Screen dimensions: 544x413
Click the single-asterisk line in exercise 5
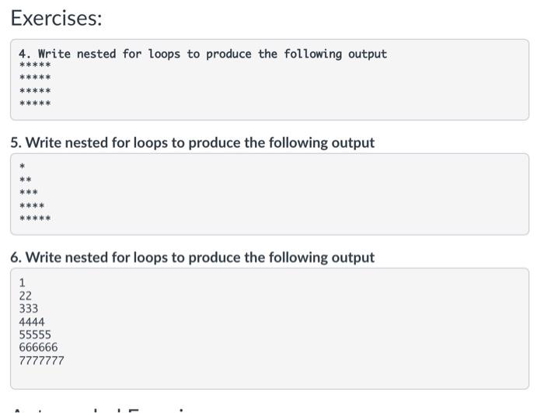point(23,167)
